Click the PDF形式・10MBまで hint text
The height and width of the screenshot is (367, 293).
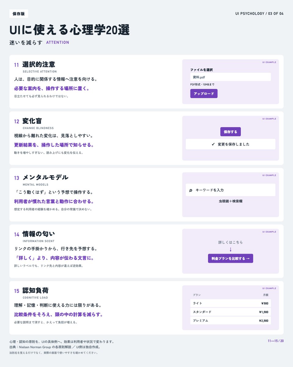pos(202,84)
